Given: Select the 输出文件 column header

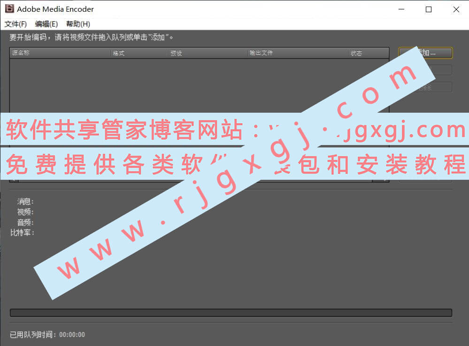Looking at the screenshot, I should (298, 53).
